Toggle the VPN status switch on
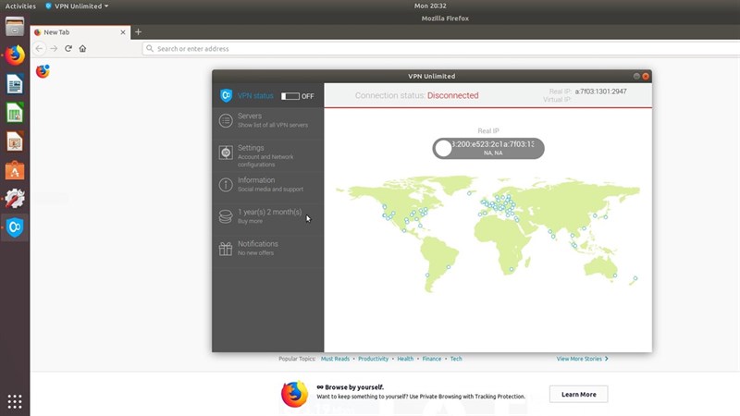Screen dimensions: 740x416 (290, 96)
